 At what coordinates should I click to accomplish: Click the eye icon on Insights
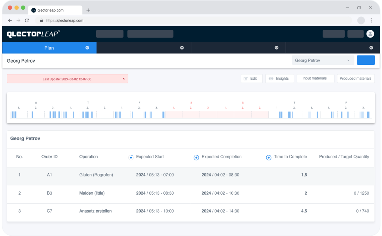[x=271, y=79]
